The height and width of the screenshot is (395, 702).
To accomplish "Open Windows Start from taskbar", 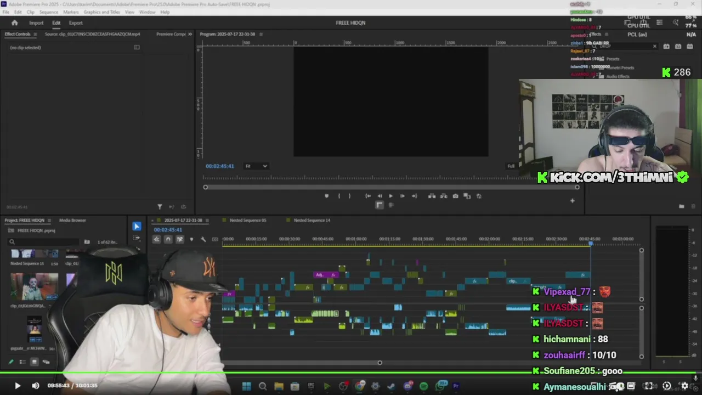I will point(246,386).
